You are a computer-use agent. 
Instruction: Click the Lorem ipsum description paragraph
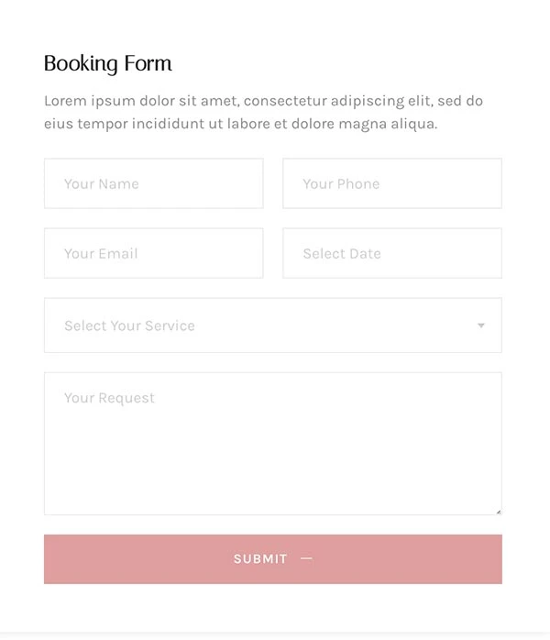coord(263,112)
